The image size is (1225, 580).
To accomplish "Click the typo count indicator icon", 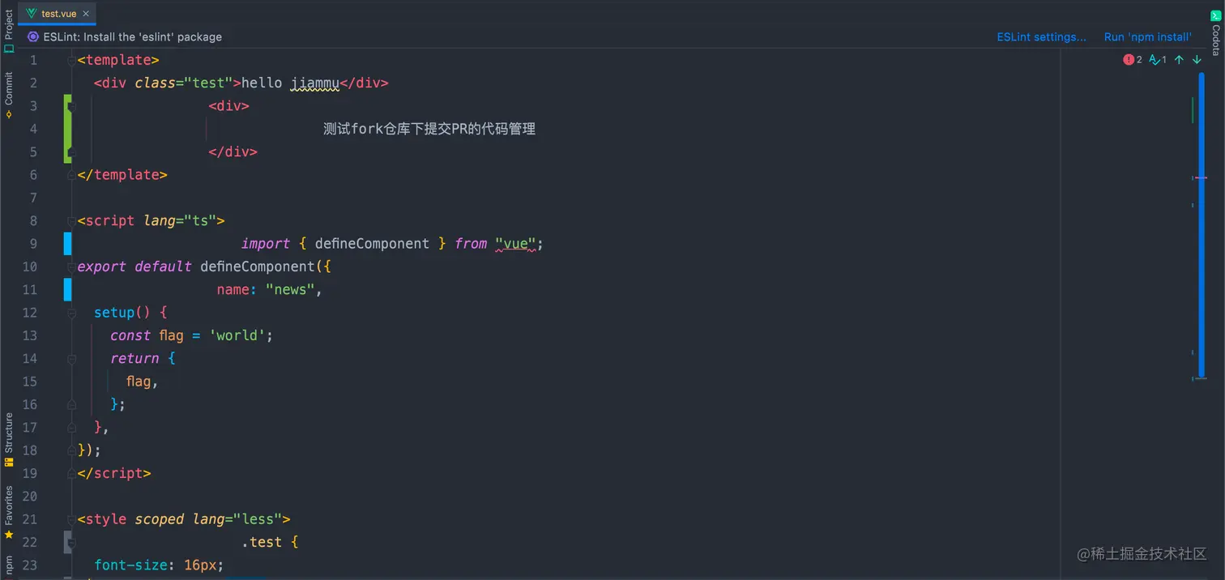I will click(1158, 60).
